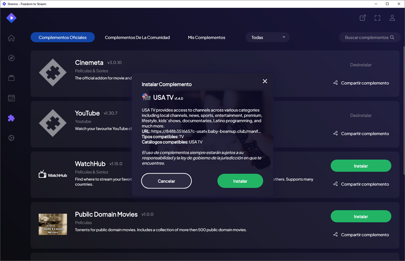Image resolution: width=405 pixels, height=261 pixels.
Task: Click the v1.15.0 version label
Action: coord(116,164)
